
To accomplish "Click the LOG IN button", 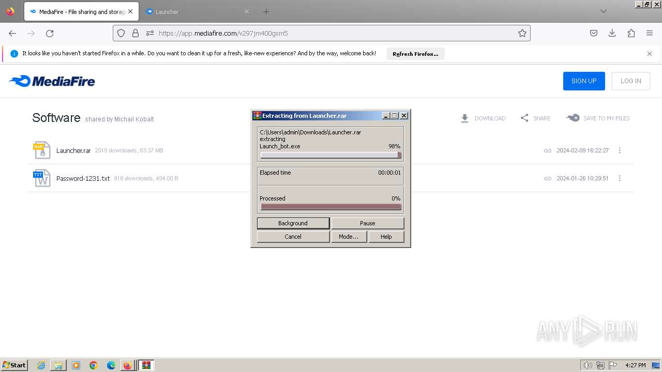I will coord(631,81).
